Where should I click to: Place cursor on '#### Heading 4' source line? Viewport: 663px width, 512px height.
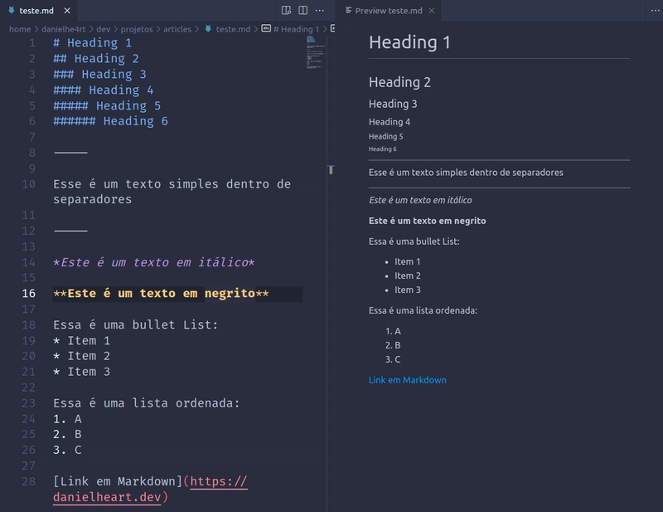[x=103, y=90]
